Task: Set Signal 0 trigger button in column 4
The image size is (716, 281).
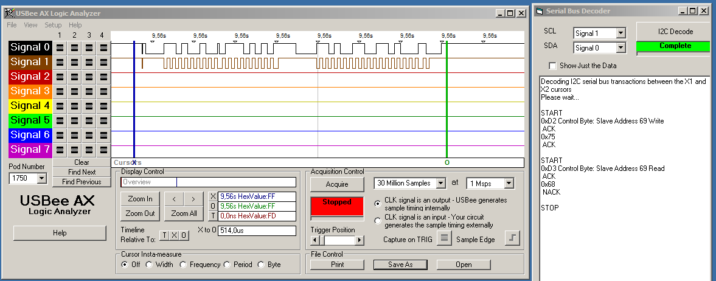Action: pyautogui.click(x=103, y=47)
